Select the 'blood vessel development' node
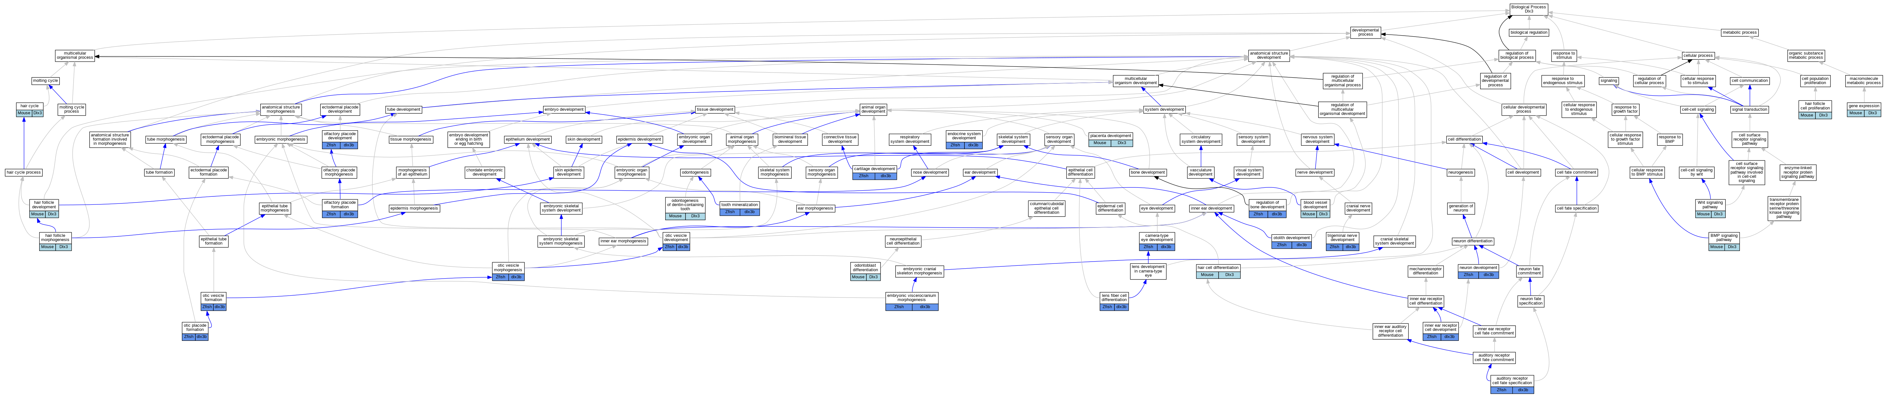1888x397 pixels. click(1316, 208)
